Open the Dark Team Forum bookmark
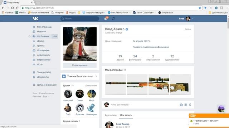The height and width of the screenshot is (128, 229). click(119, 13)
